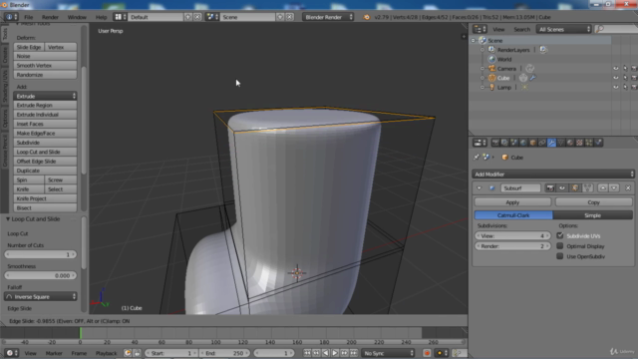Open the outliner View menu
This screenshot has height=359, width=638.
click(x=498, y=29)
